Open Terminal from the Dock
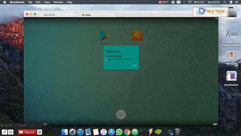The height and width of the screenshot is (136, 241). tap(143, 132)
